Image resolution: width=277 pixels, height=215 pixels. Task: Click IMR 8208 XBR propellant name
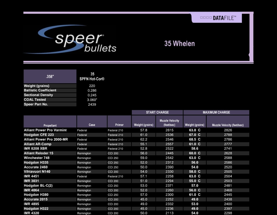pos(36,149)
